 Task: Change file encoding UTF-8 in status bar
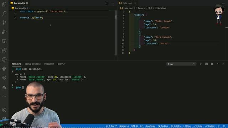click(x=135, y=126)
